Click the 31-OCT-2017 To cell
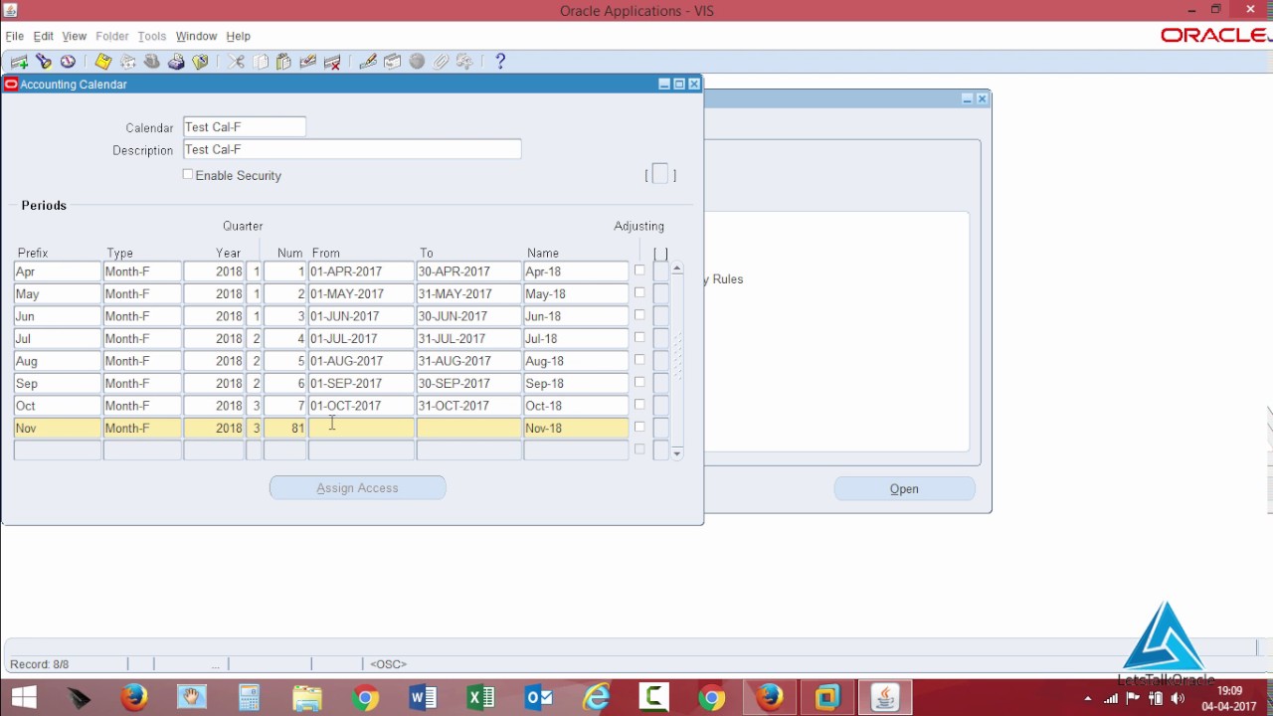 [469, 406]
